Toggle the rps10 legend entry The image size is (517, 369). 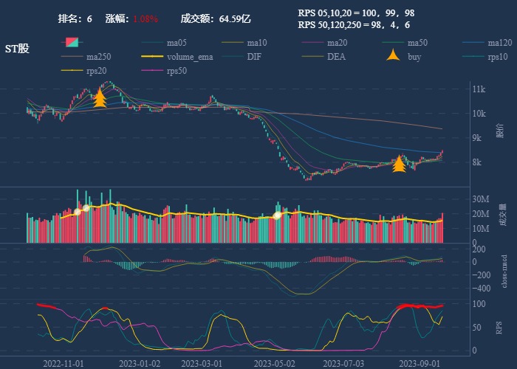coord(498,57)
